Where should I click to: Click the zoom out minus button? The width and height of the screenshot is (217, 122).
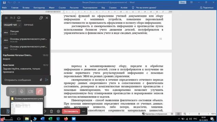click(190, 114)
